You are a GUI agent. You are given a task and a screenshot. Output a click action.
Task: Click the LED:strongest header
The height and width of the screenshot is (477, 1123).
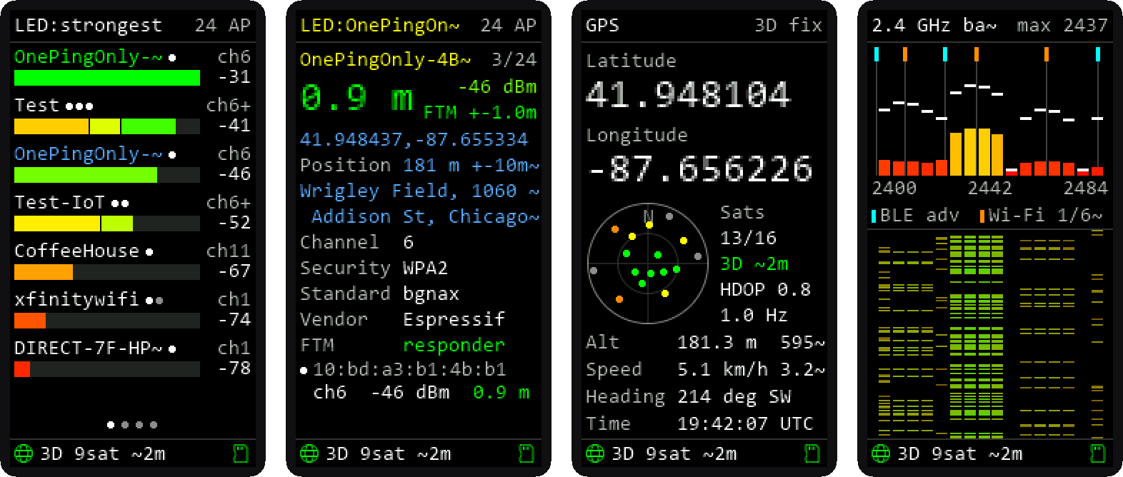point(89,26)
